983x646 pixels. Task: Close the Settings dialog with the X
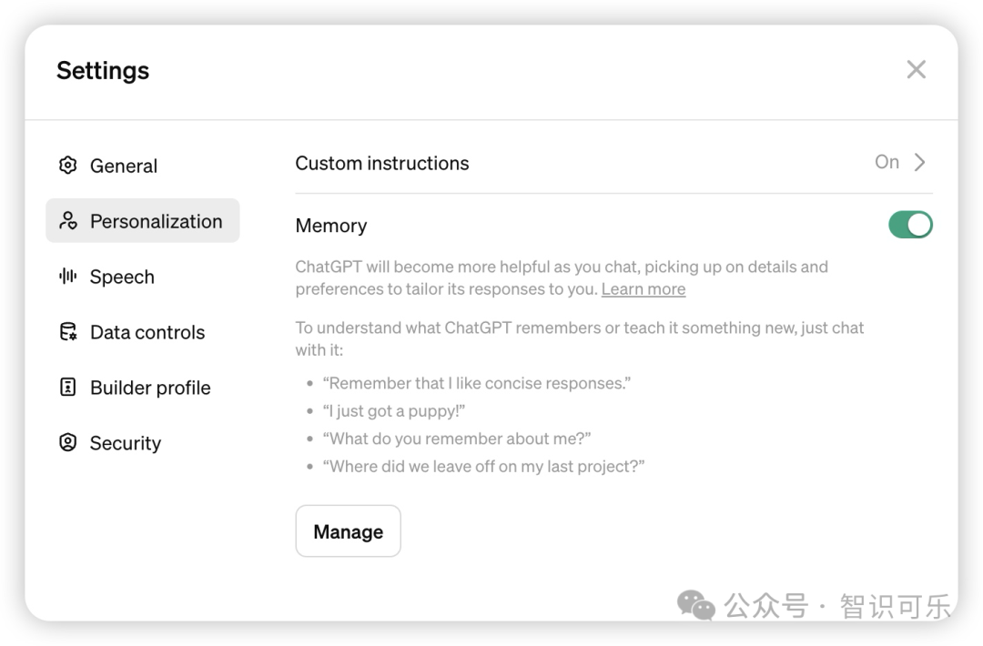coord(916,70)
